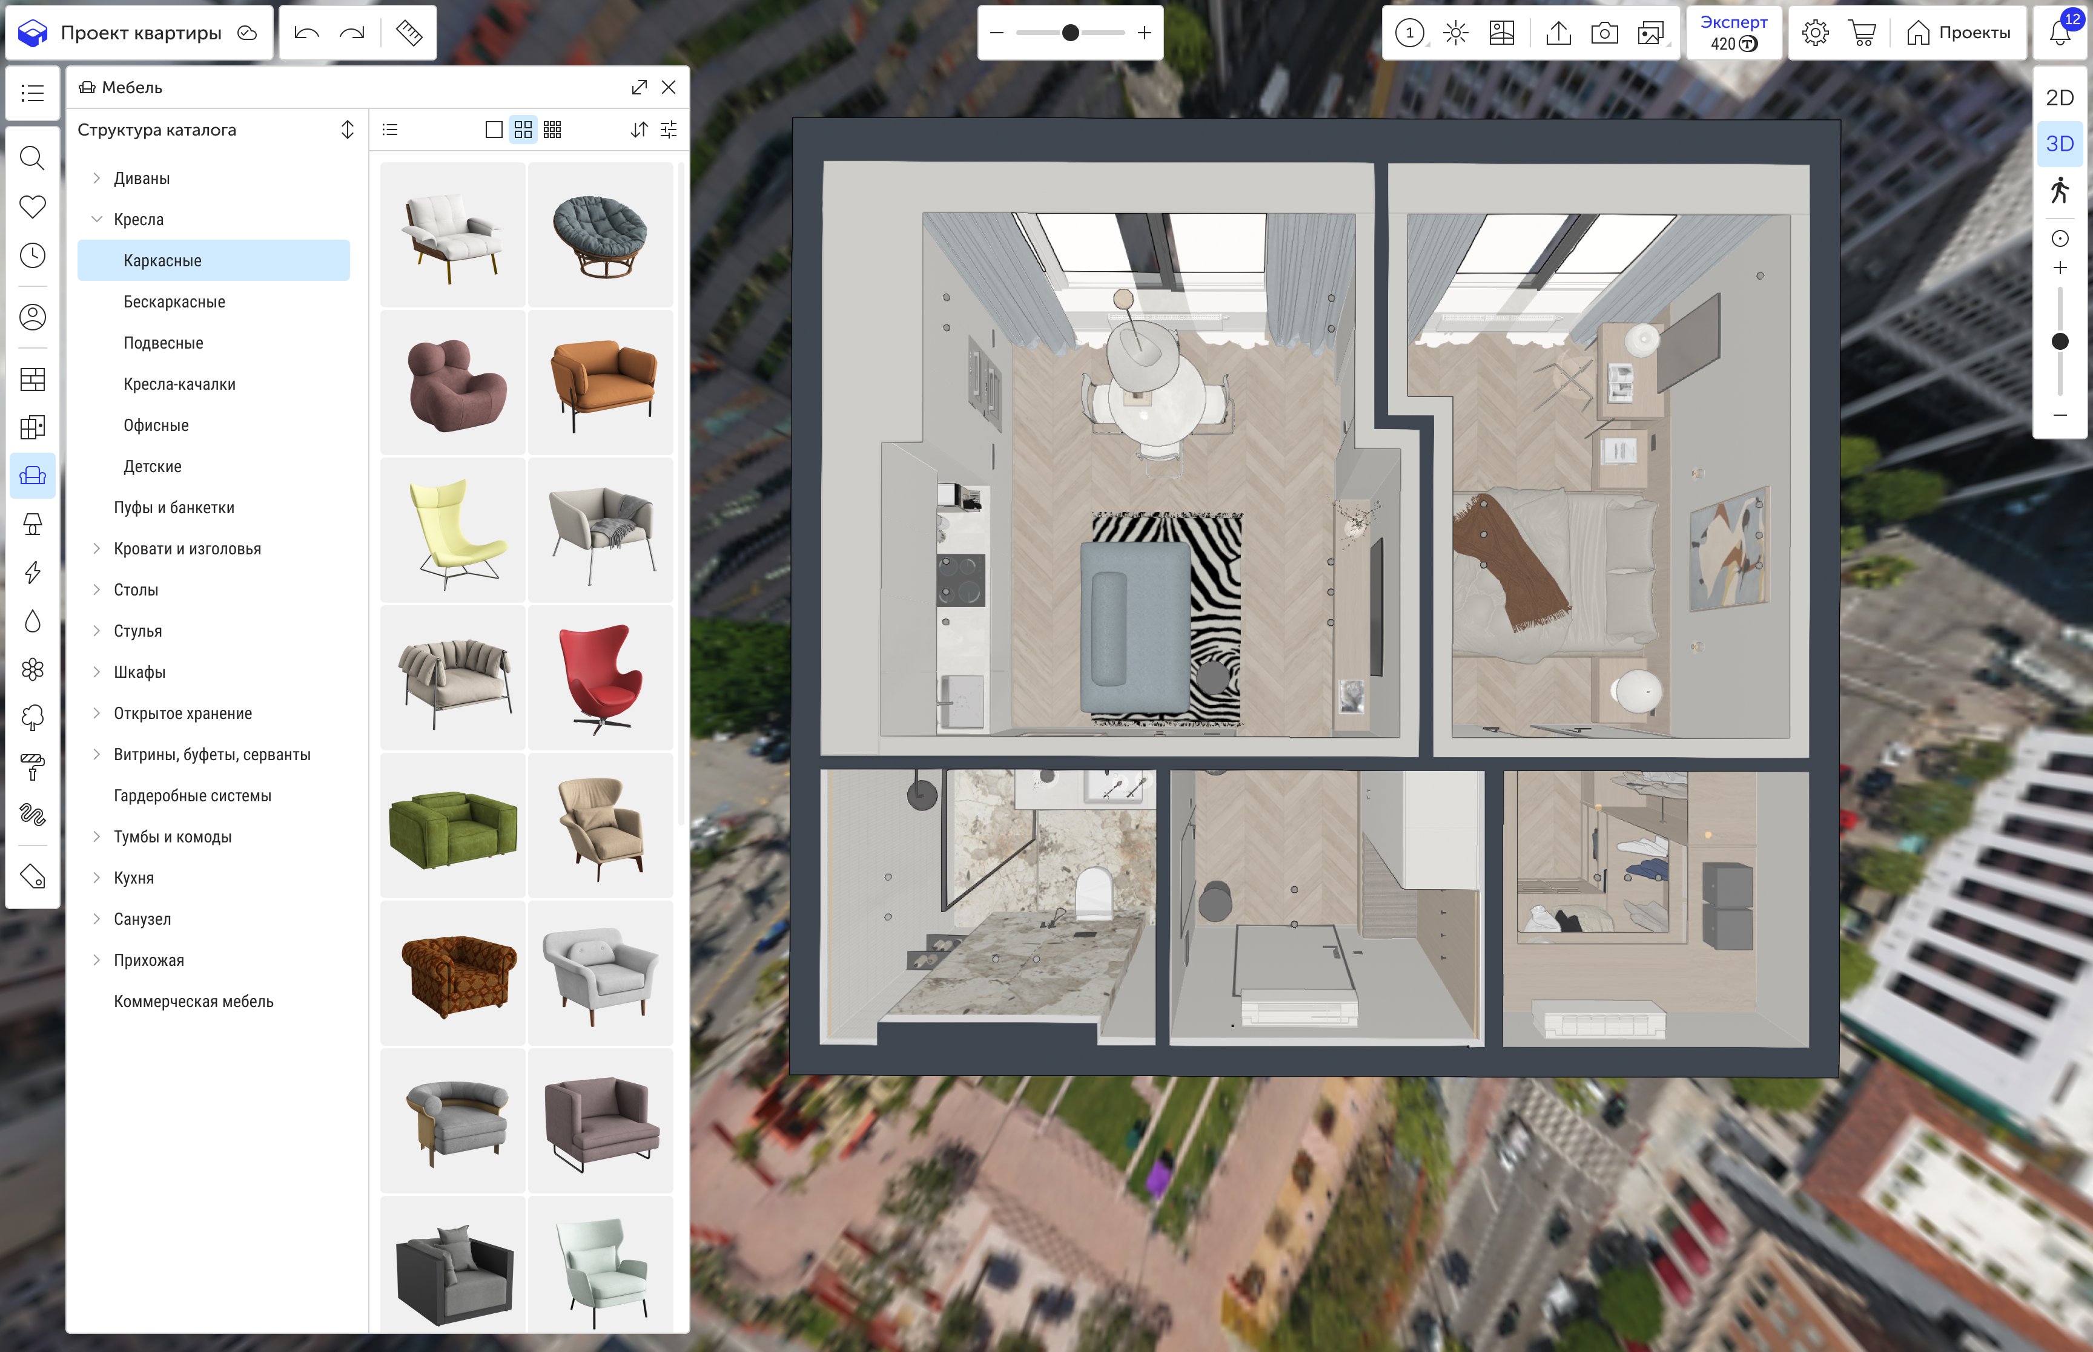Open notifications bell icon
This screenshot has width=2093, height=1352.
(x=2060, y=33)
